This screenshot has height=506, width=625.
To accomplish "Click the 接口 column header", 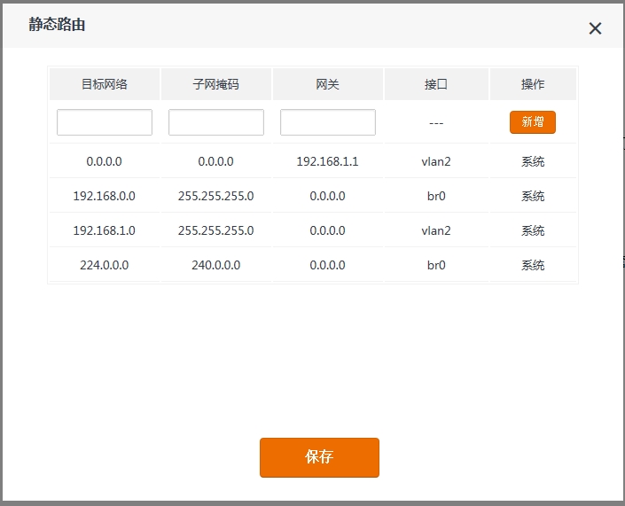I will coord(436,84).
